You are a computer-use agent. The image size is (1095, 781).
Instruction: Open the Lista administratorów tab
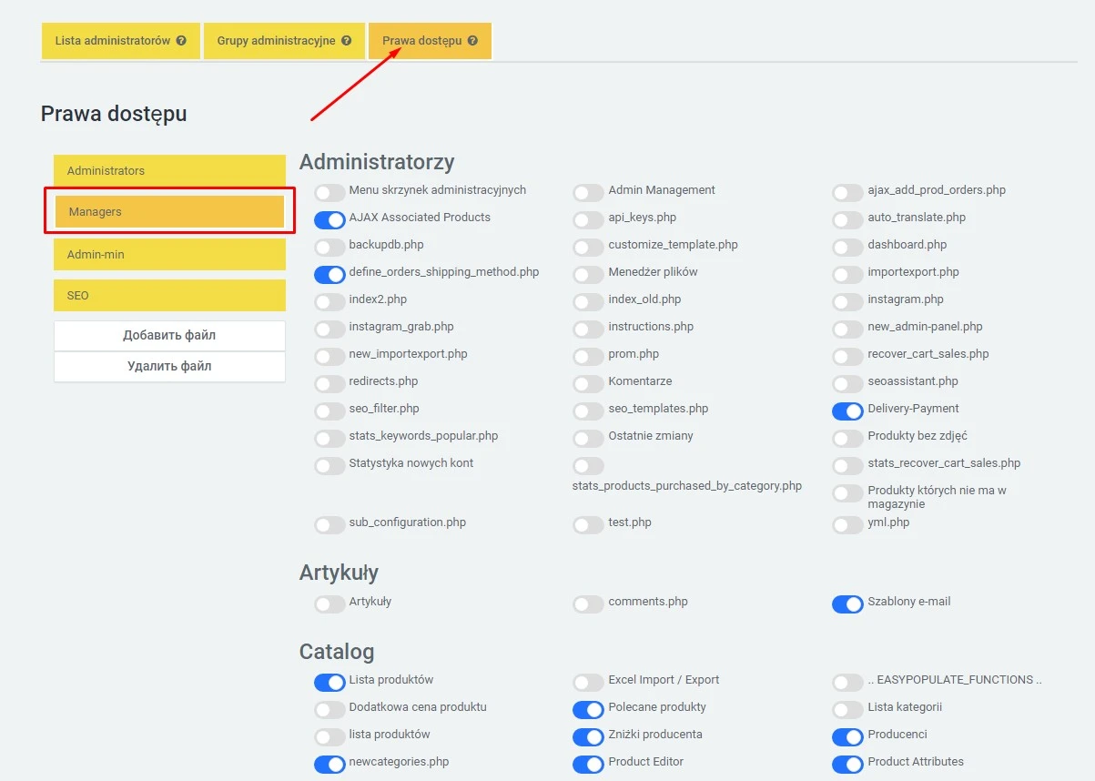113,41
